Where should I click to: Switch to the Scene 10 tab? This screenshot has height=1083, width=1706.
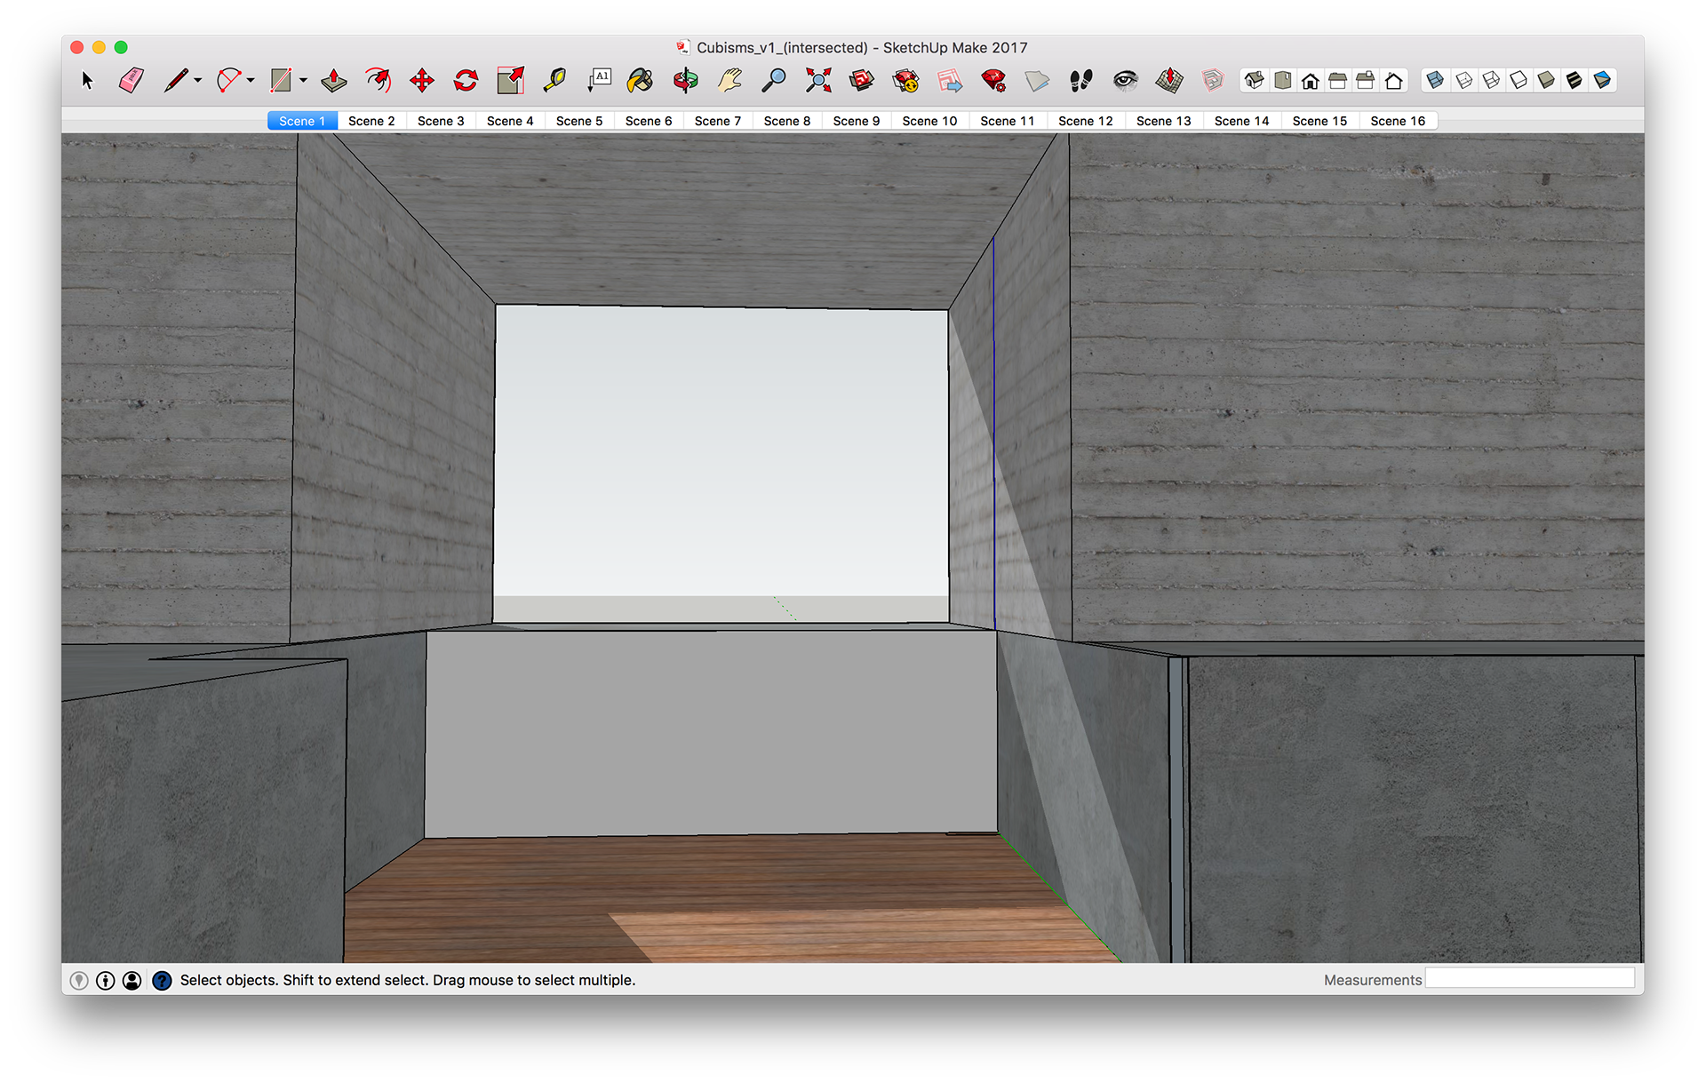929,121
